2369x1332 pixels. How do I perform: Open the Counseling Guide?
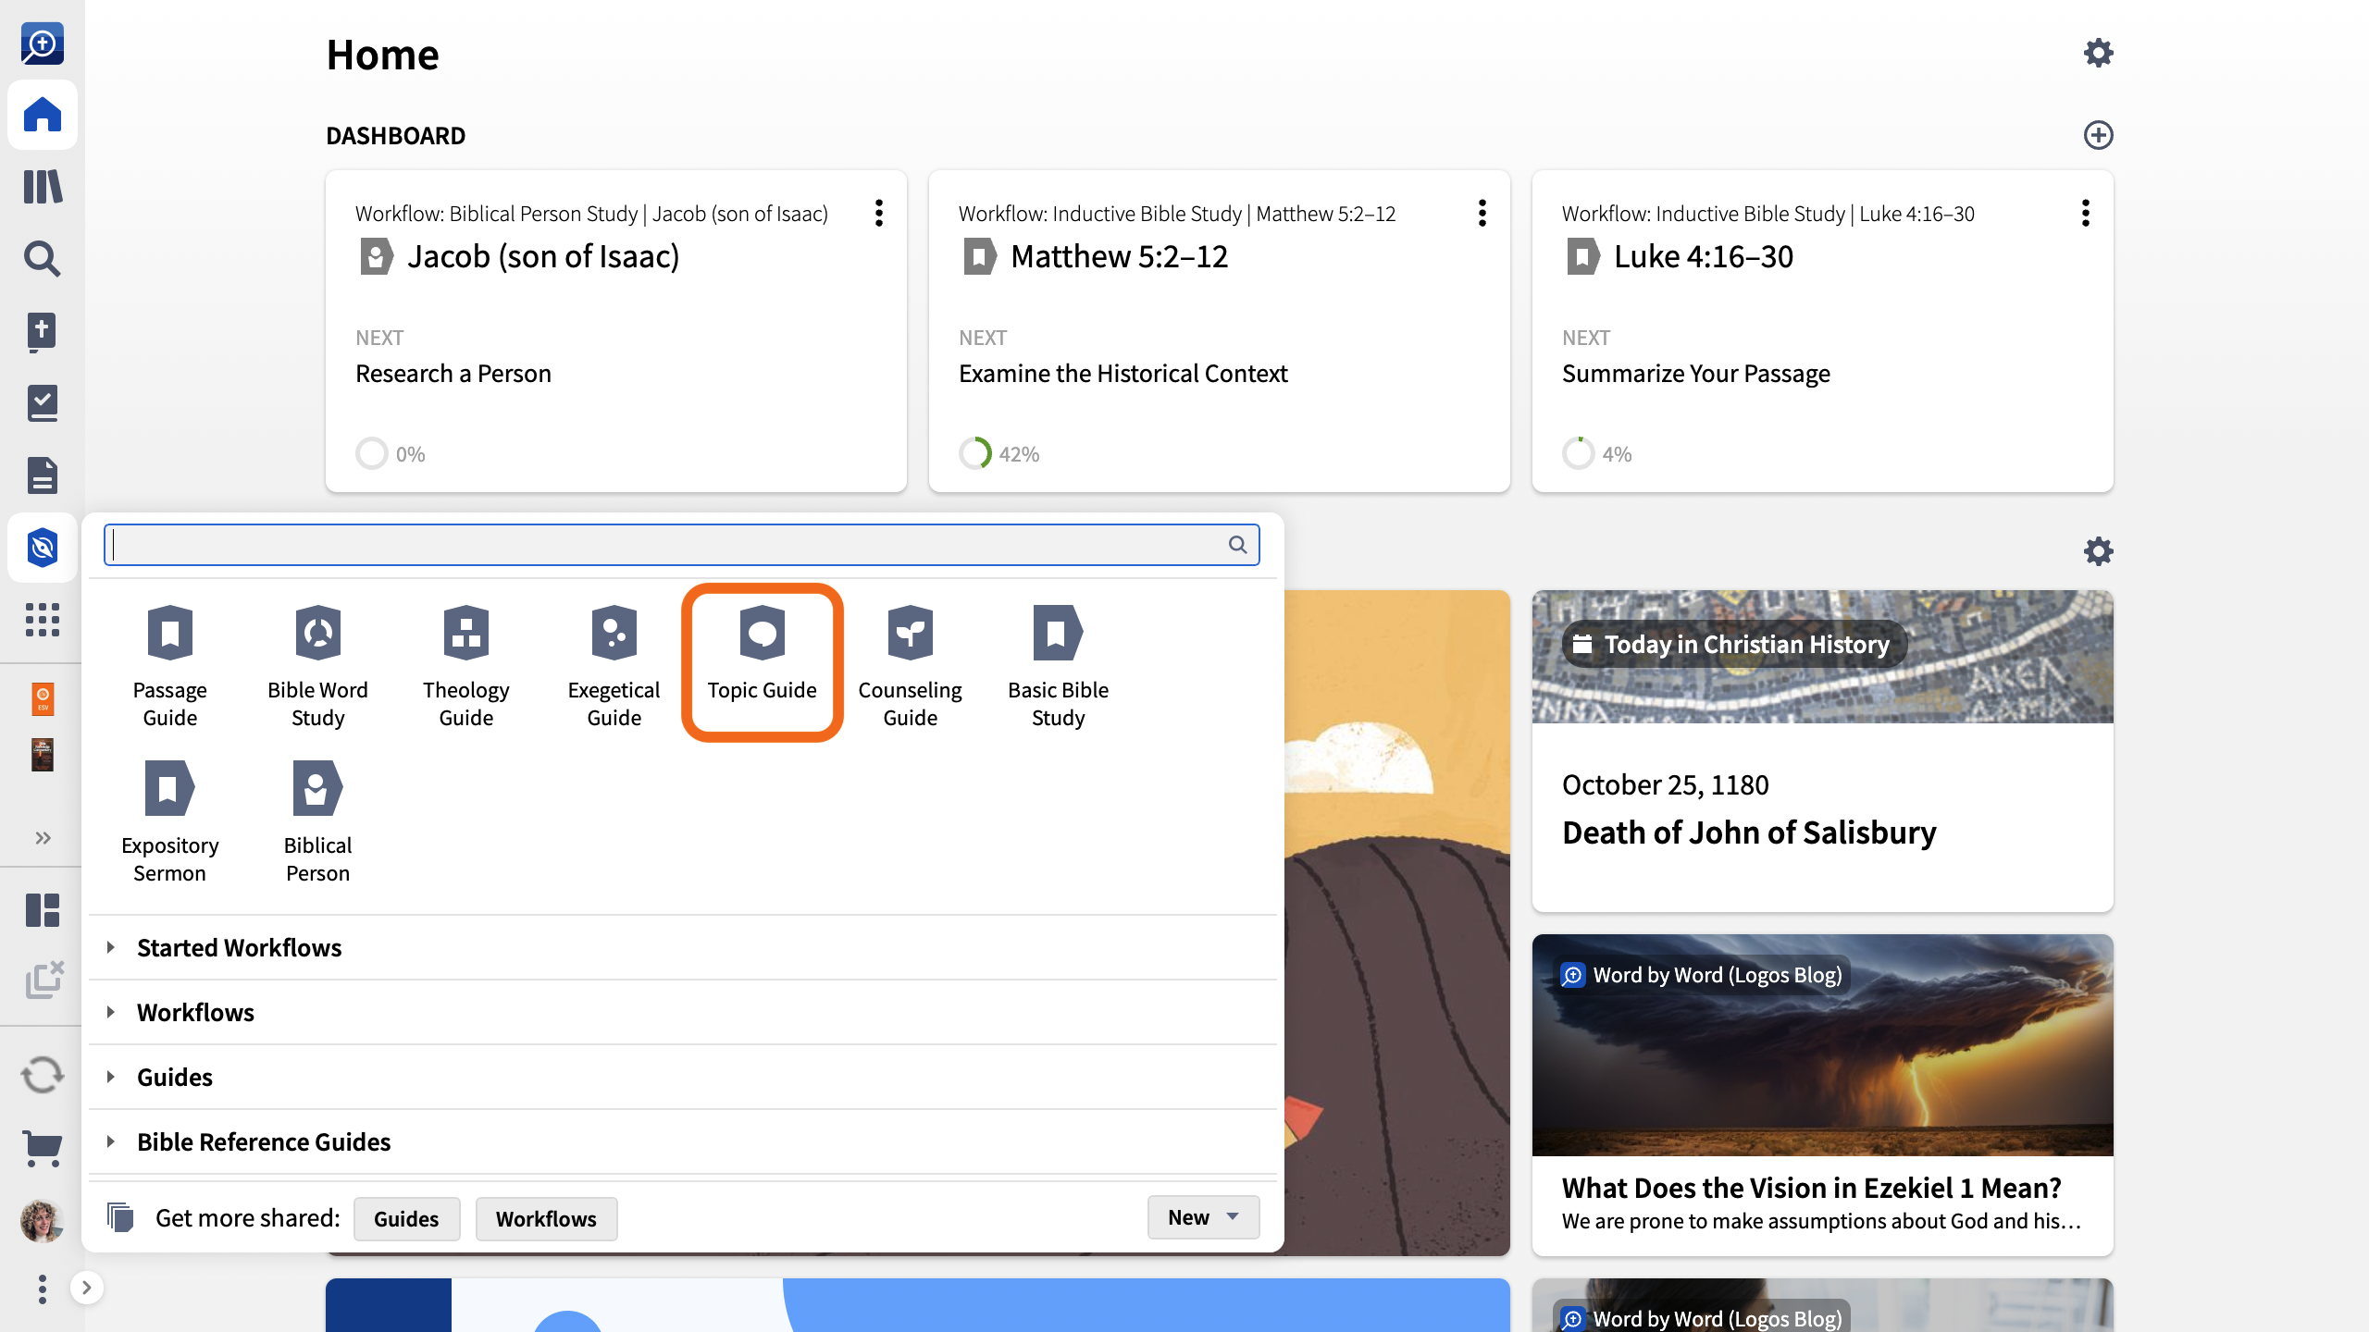[x=911, y=666]
